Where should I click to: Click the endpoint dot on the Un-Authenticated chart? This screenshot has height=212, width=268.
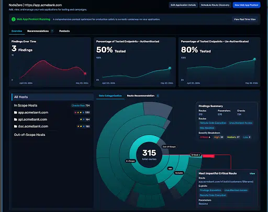(254, 59)
